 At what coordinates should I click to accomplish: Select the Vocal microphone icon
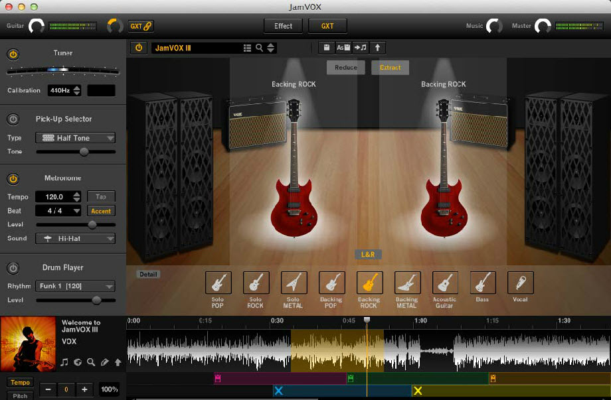pos(521,283)
